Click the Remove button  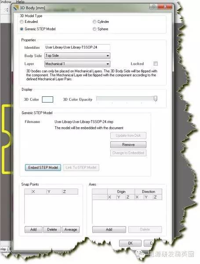coord(128,145)
